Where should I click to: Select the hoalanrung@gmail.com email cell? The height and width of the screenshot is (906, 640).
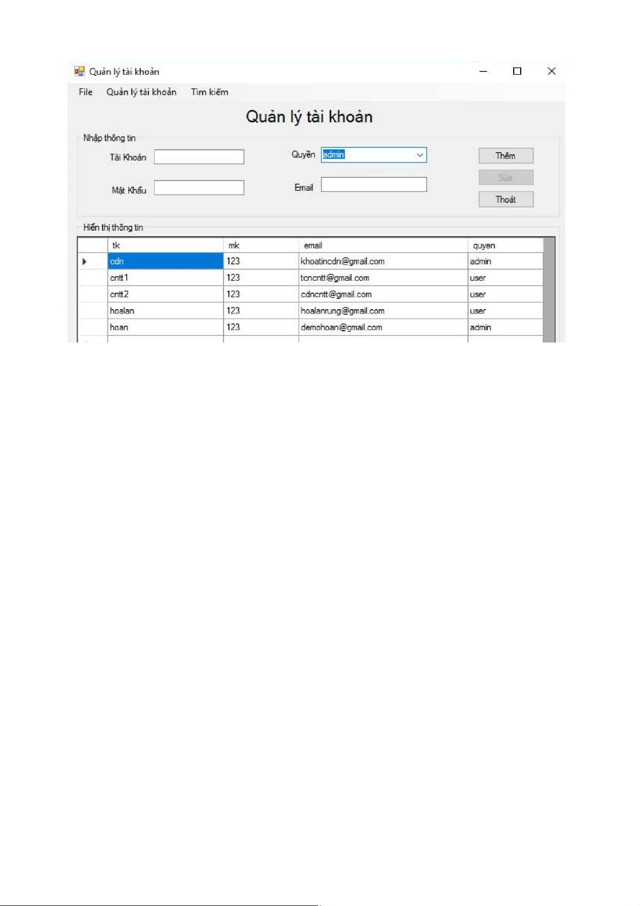pyautogui.click(x=383, y=311)
